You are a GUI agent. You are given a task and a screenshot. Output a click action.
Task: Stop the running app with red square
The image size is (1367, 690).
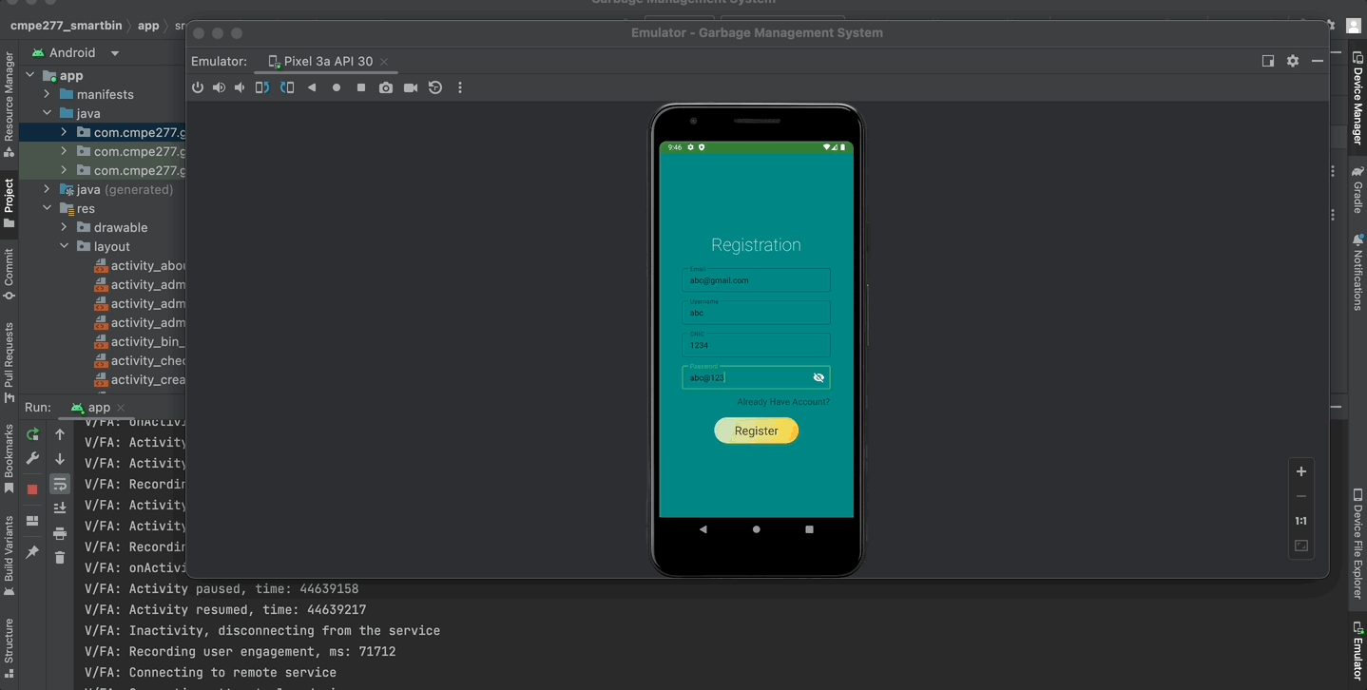pos(32,489)
